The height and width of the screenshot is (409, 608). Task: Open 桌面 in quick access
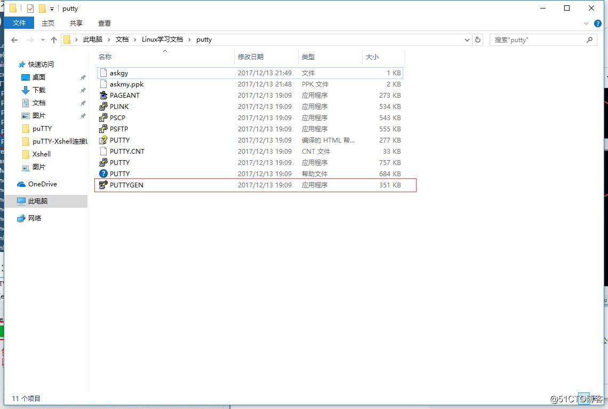coord(34,77)
